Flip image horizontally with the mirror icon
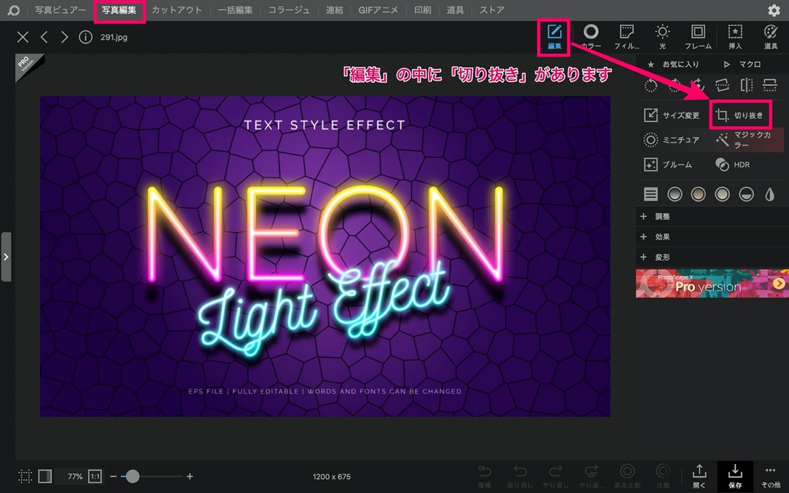This screenshot has width=789, height=493. click(x=746, y=85)
